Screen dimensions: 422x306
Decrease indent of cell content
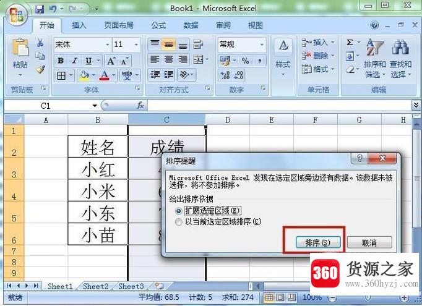[x=155, y=74]
